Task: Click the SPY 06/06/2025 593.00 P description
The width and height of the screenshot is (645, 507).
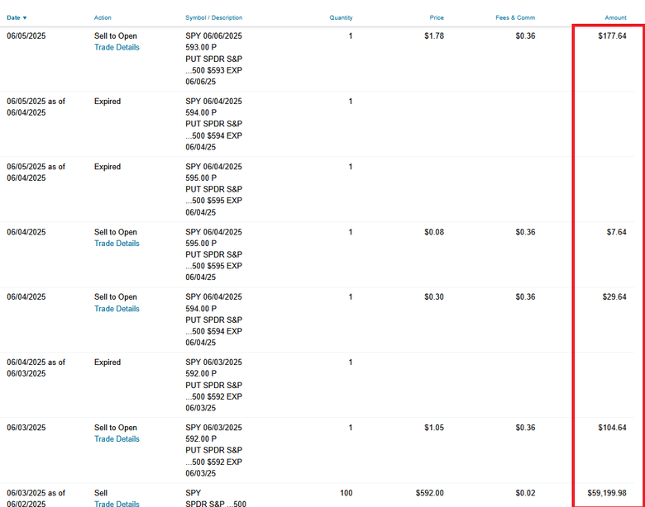Action: [214, 59]
